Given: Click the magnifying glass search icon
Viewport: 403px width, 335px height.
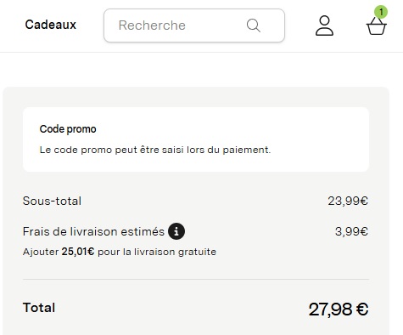Looking at the screenshot, I should (x=253, y=26).
